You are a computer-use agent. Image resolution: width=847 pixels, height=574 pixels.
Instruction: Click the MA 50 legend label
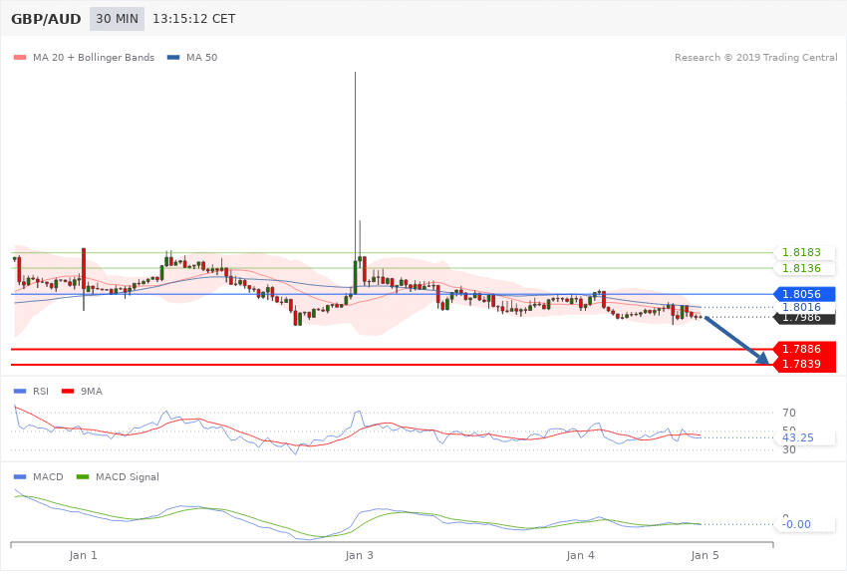tap(201, 57)
